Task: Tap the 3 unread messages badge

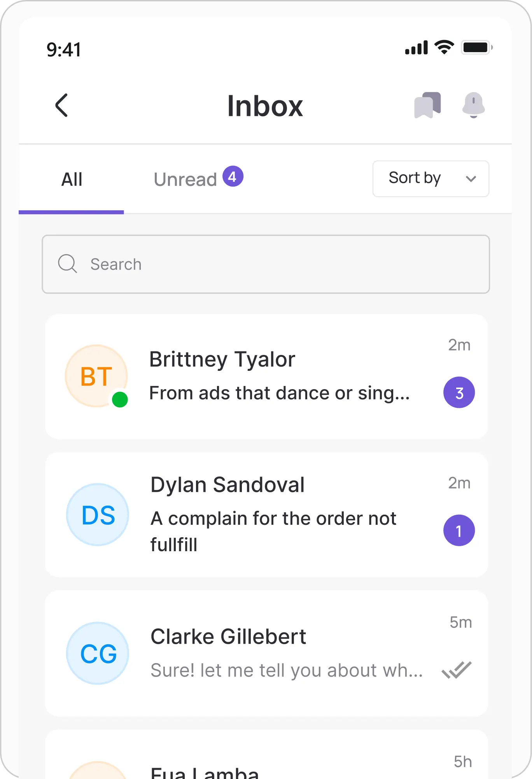Action: pyautogui.click(x=459, y=393)
